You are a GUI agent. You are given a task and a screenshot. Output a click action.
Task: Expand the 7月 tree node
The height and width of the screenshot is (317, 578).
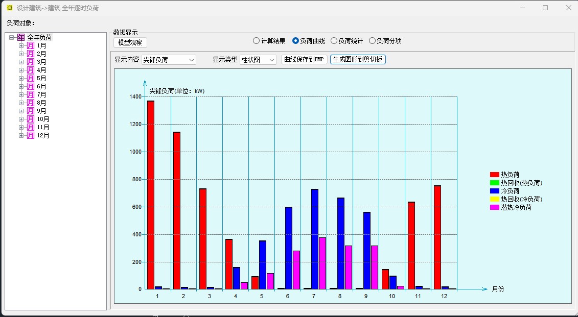point(21,94)
